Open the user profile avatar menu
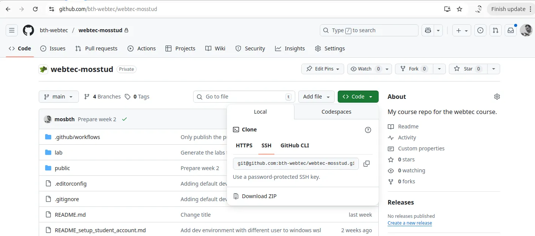535x236 pixels. click(526, 30)
